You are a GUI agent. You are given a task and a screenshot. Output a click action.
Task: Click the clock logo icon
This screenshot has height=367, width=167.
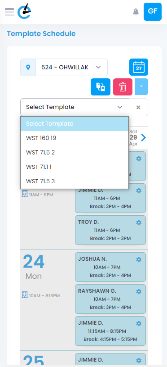(24, 11)
